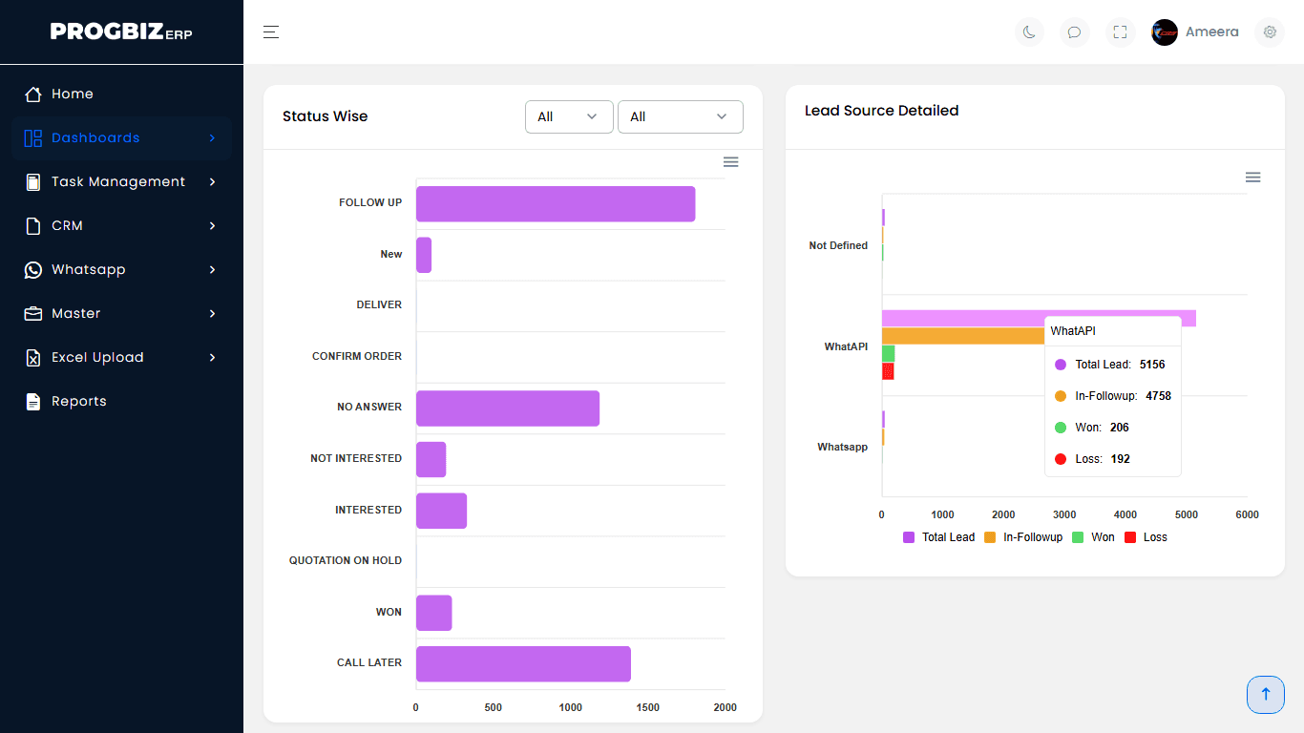Open the settings gear icon
This screenshot has width=1304, height=733.
[1270, 32]
